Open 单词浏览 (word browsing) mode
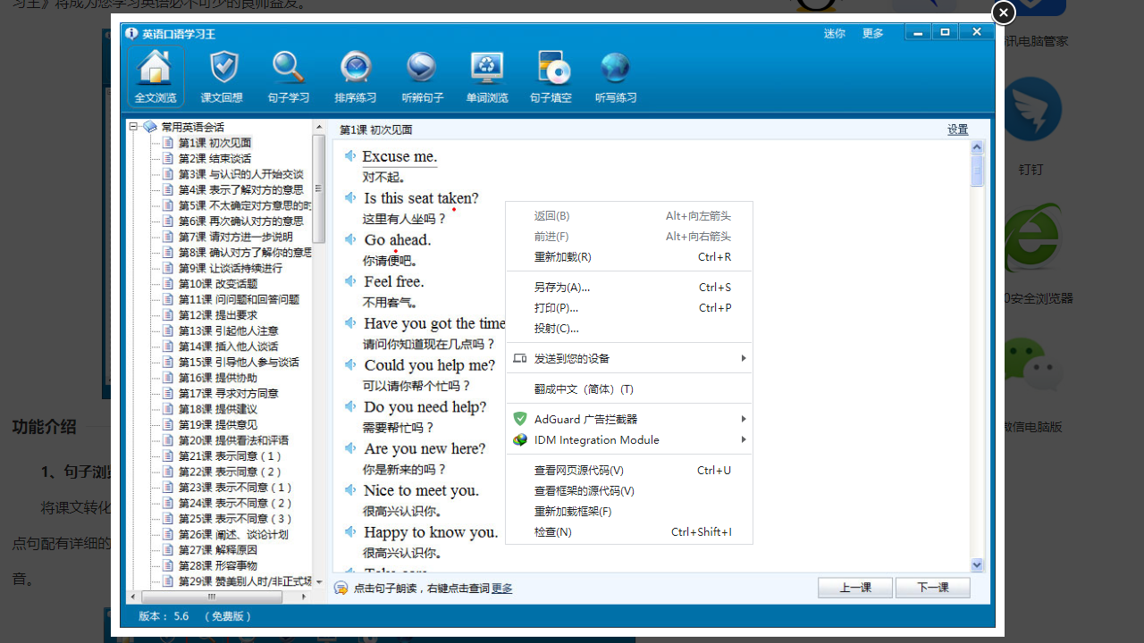 tap(486, 76)
